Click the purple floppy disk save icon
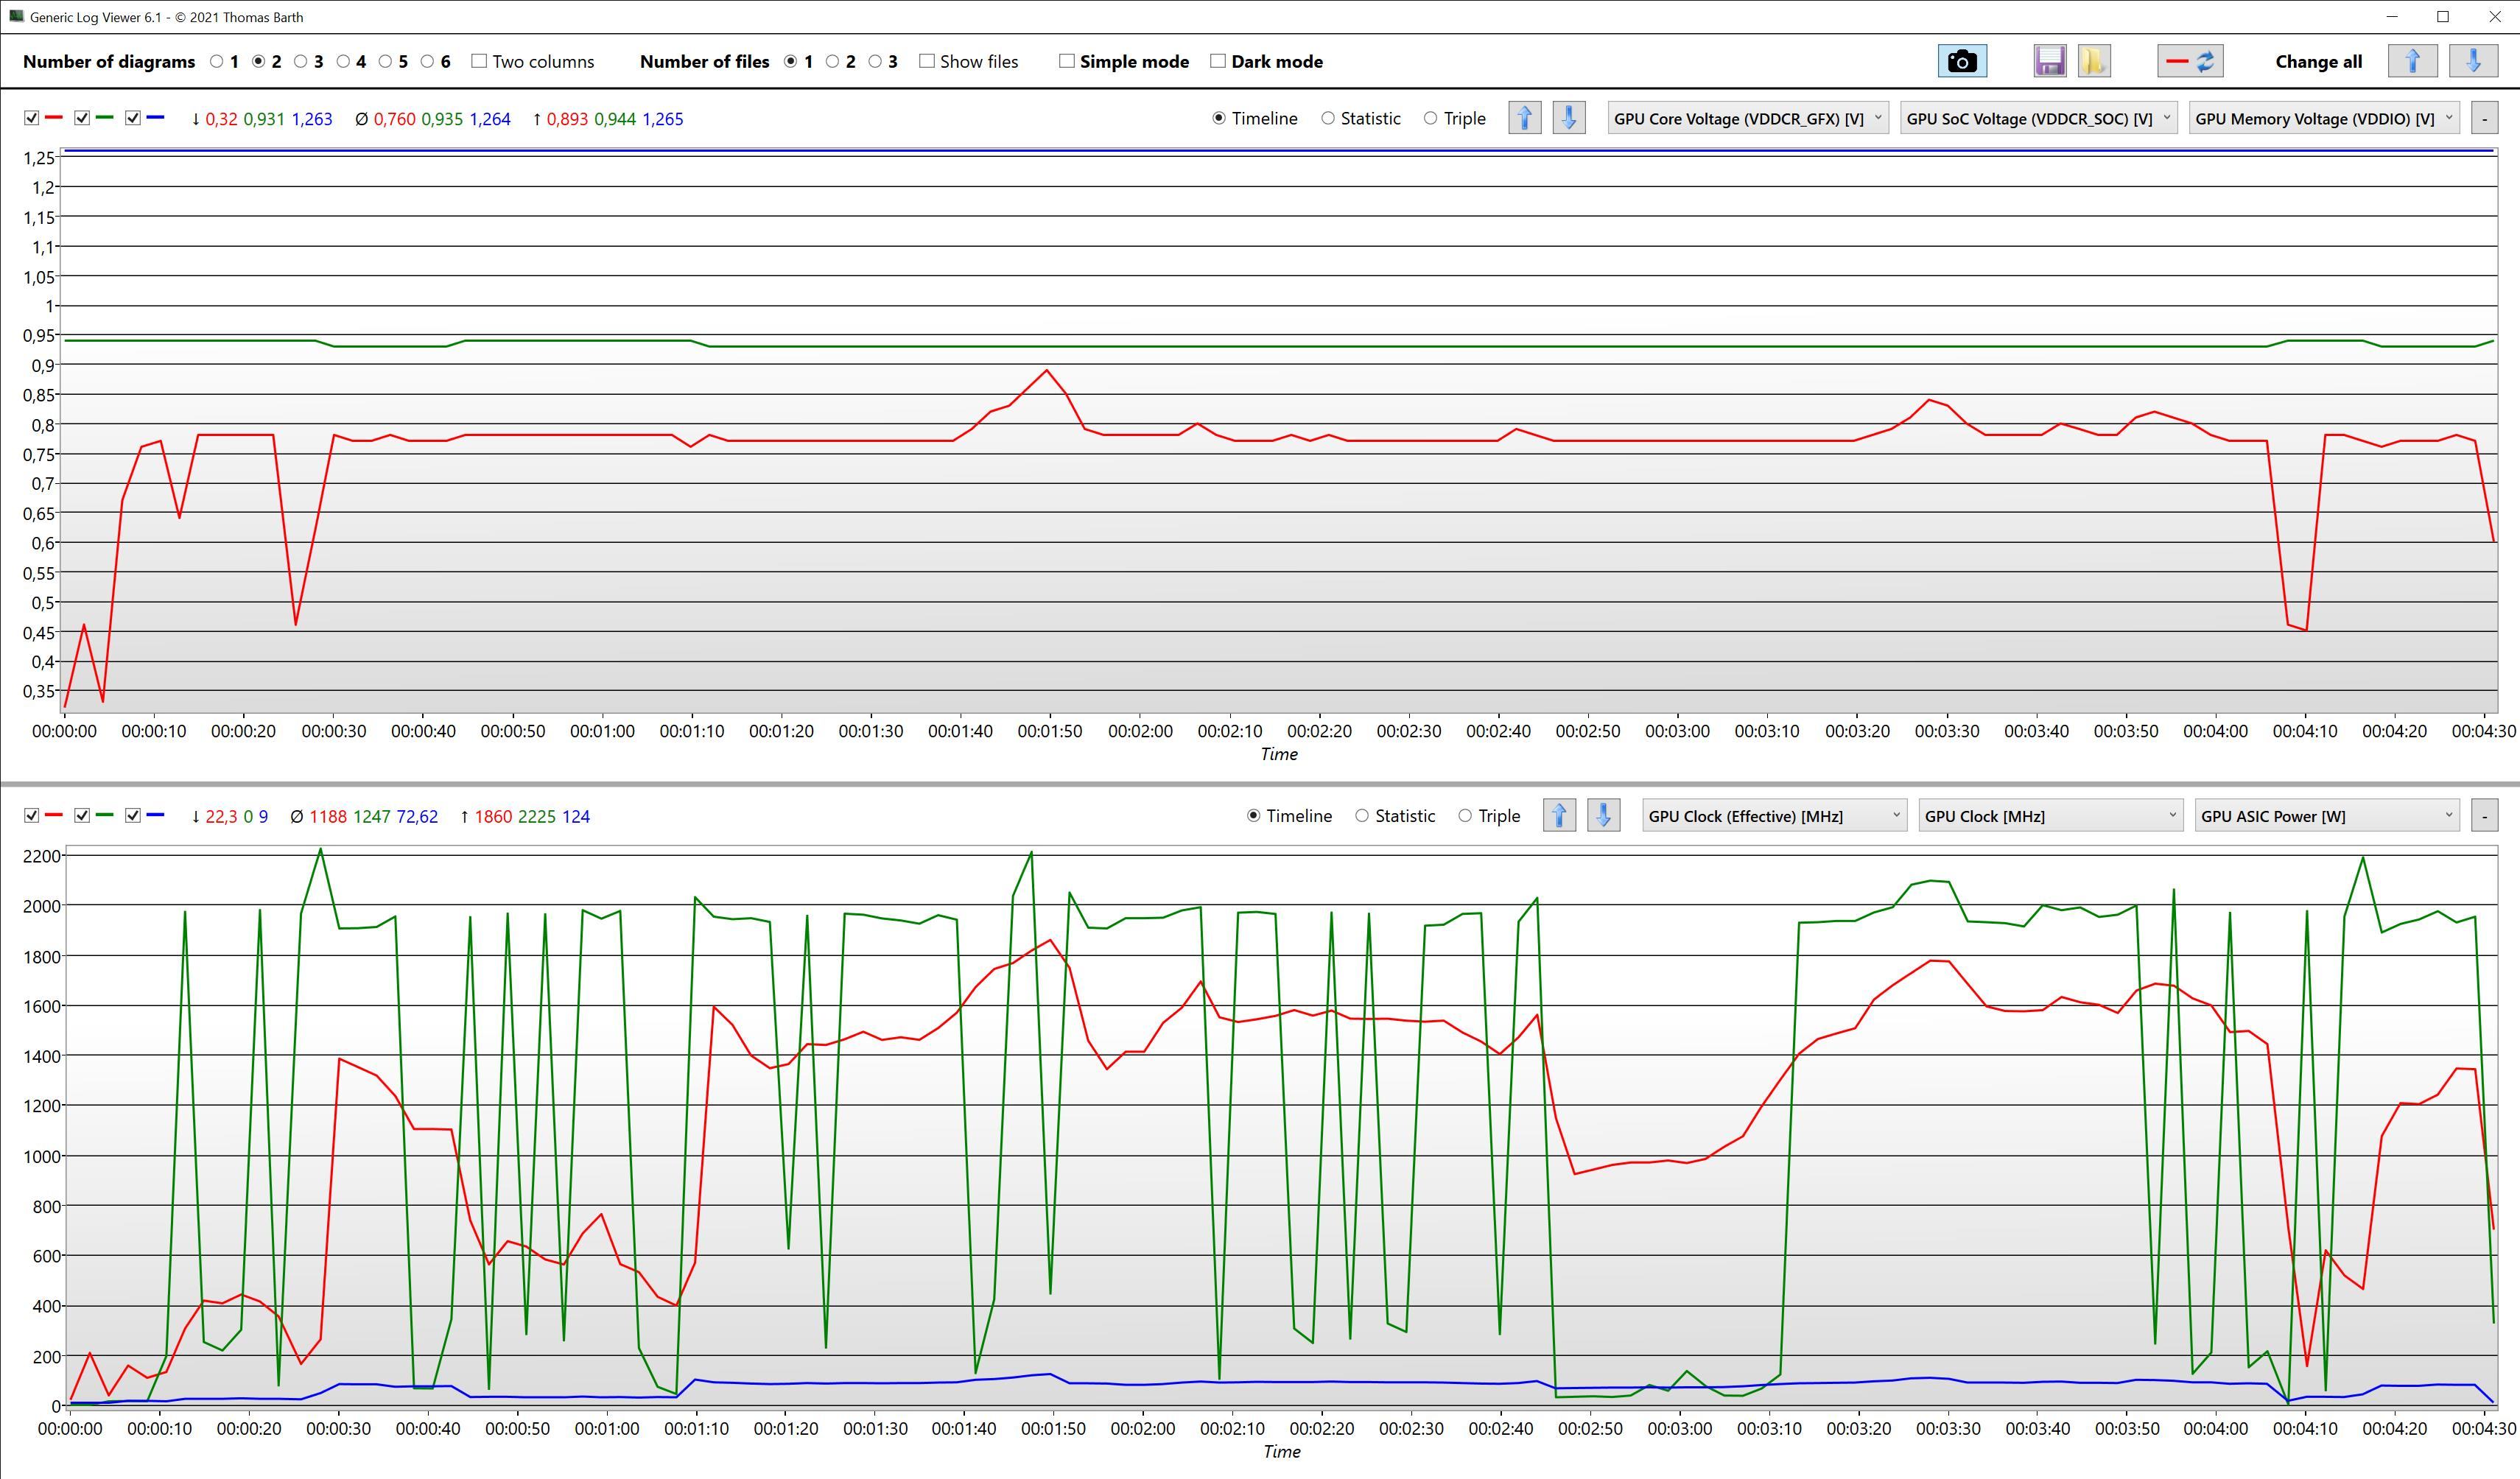This screenshot has width=2520, height=1479. coord(2049,61)
